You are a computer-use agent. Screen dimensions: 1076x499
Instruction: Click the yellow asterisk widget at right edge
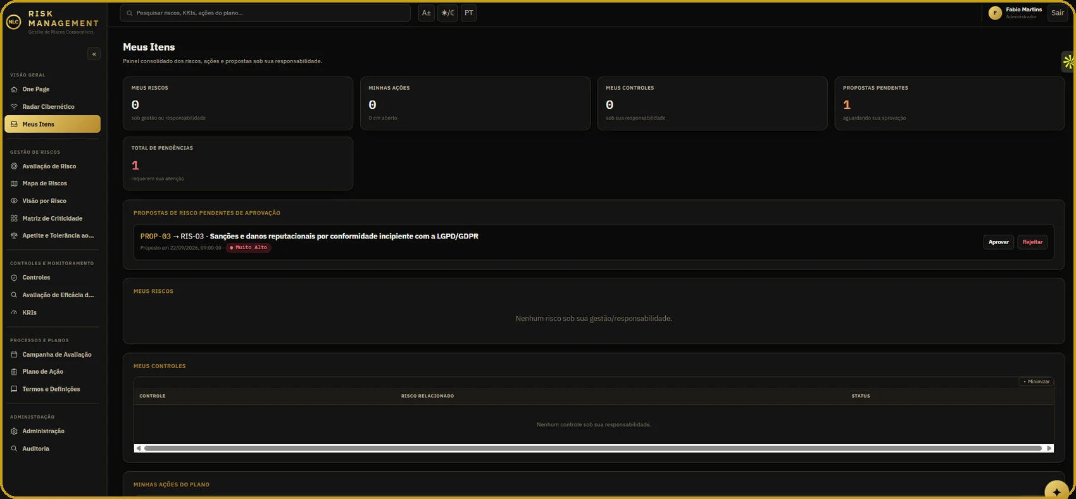coord(1068,61)
